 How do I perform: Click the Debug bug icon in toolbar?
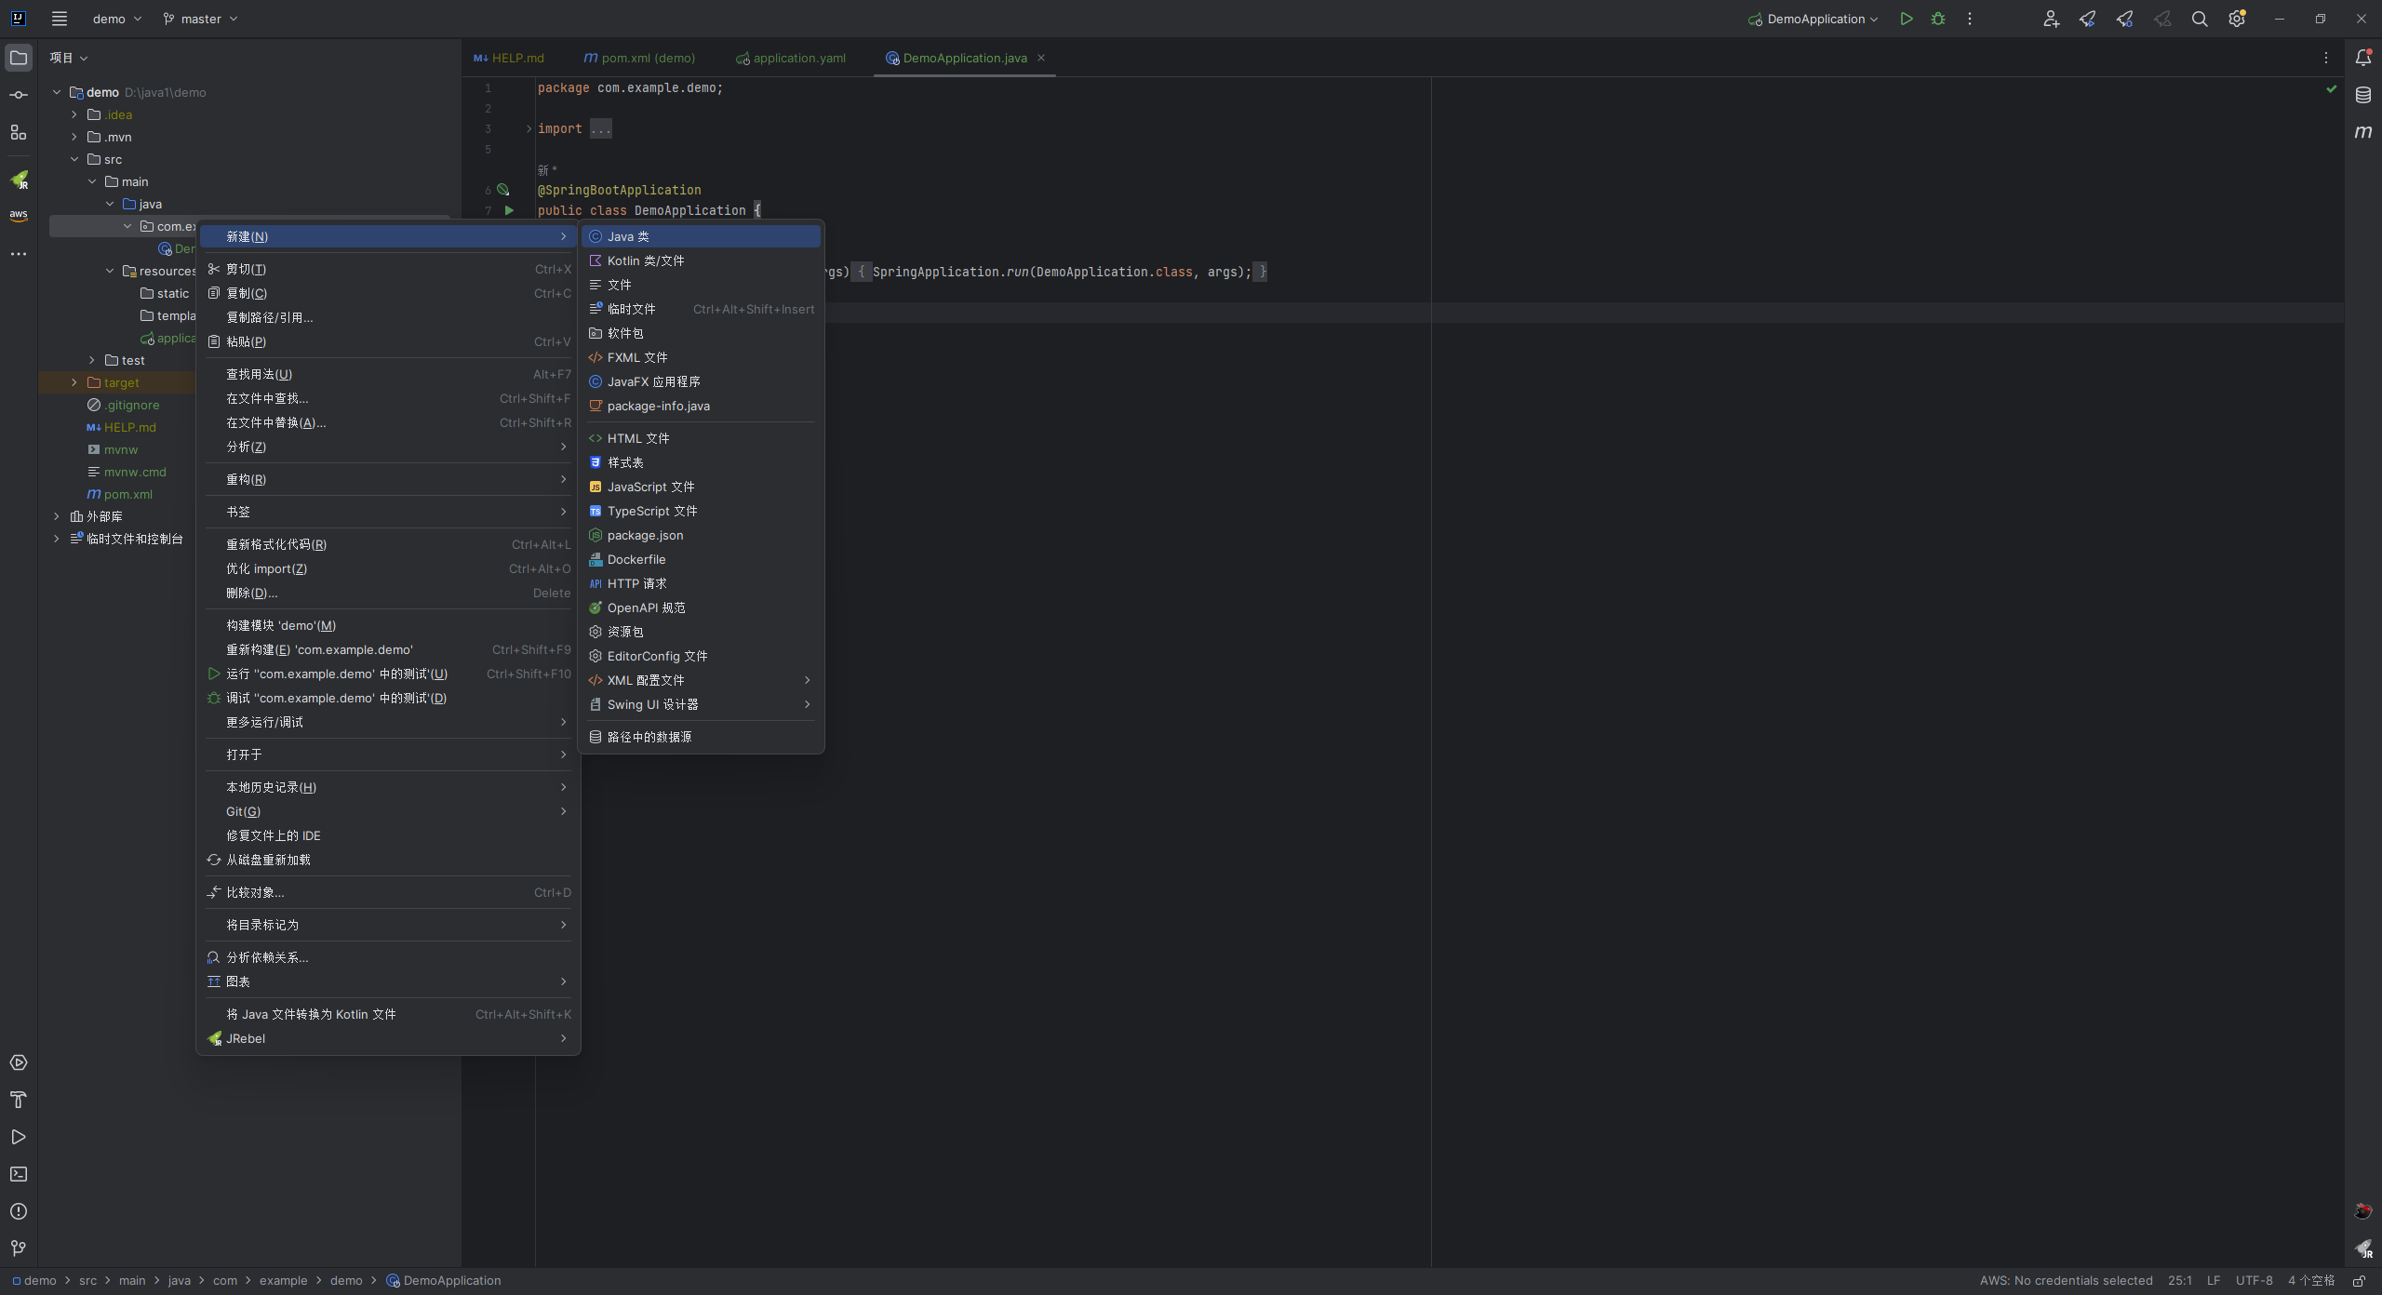coord(1937,19)
